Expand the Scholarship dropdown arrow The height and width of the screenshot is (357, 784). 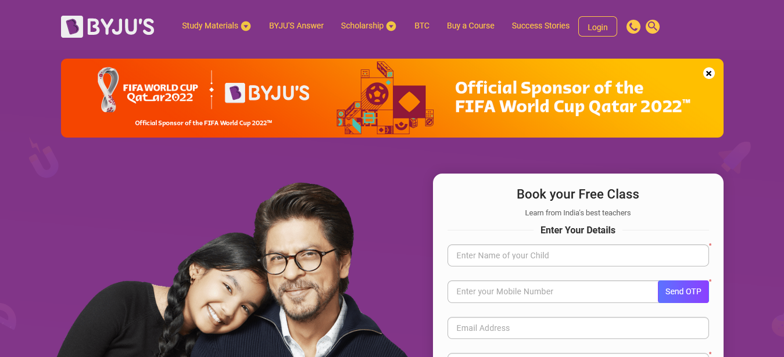point(391,26)
